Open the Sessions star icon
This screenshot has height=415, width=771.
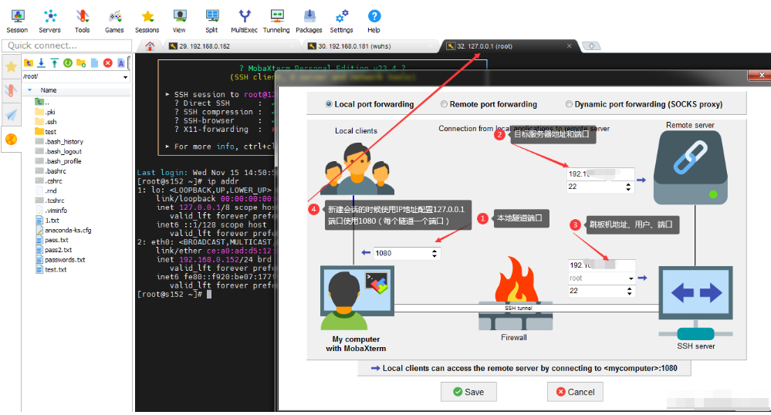(x=147, y=21)
